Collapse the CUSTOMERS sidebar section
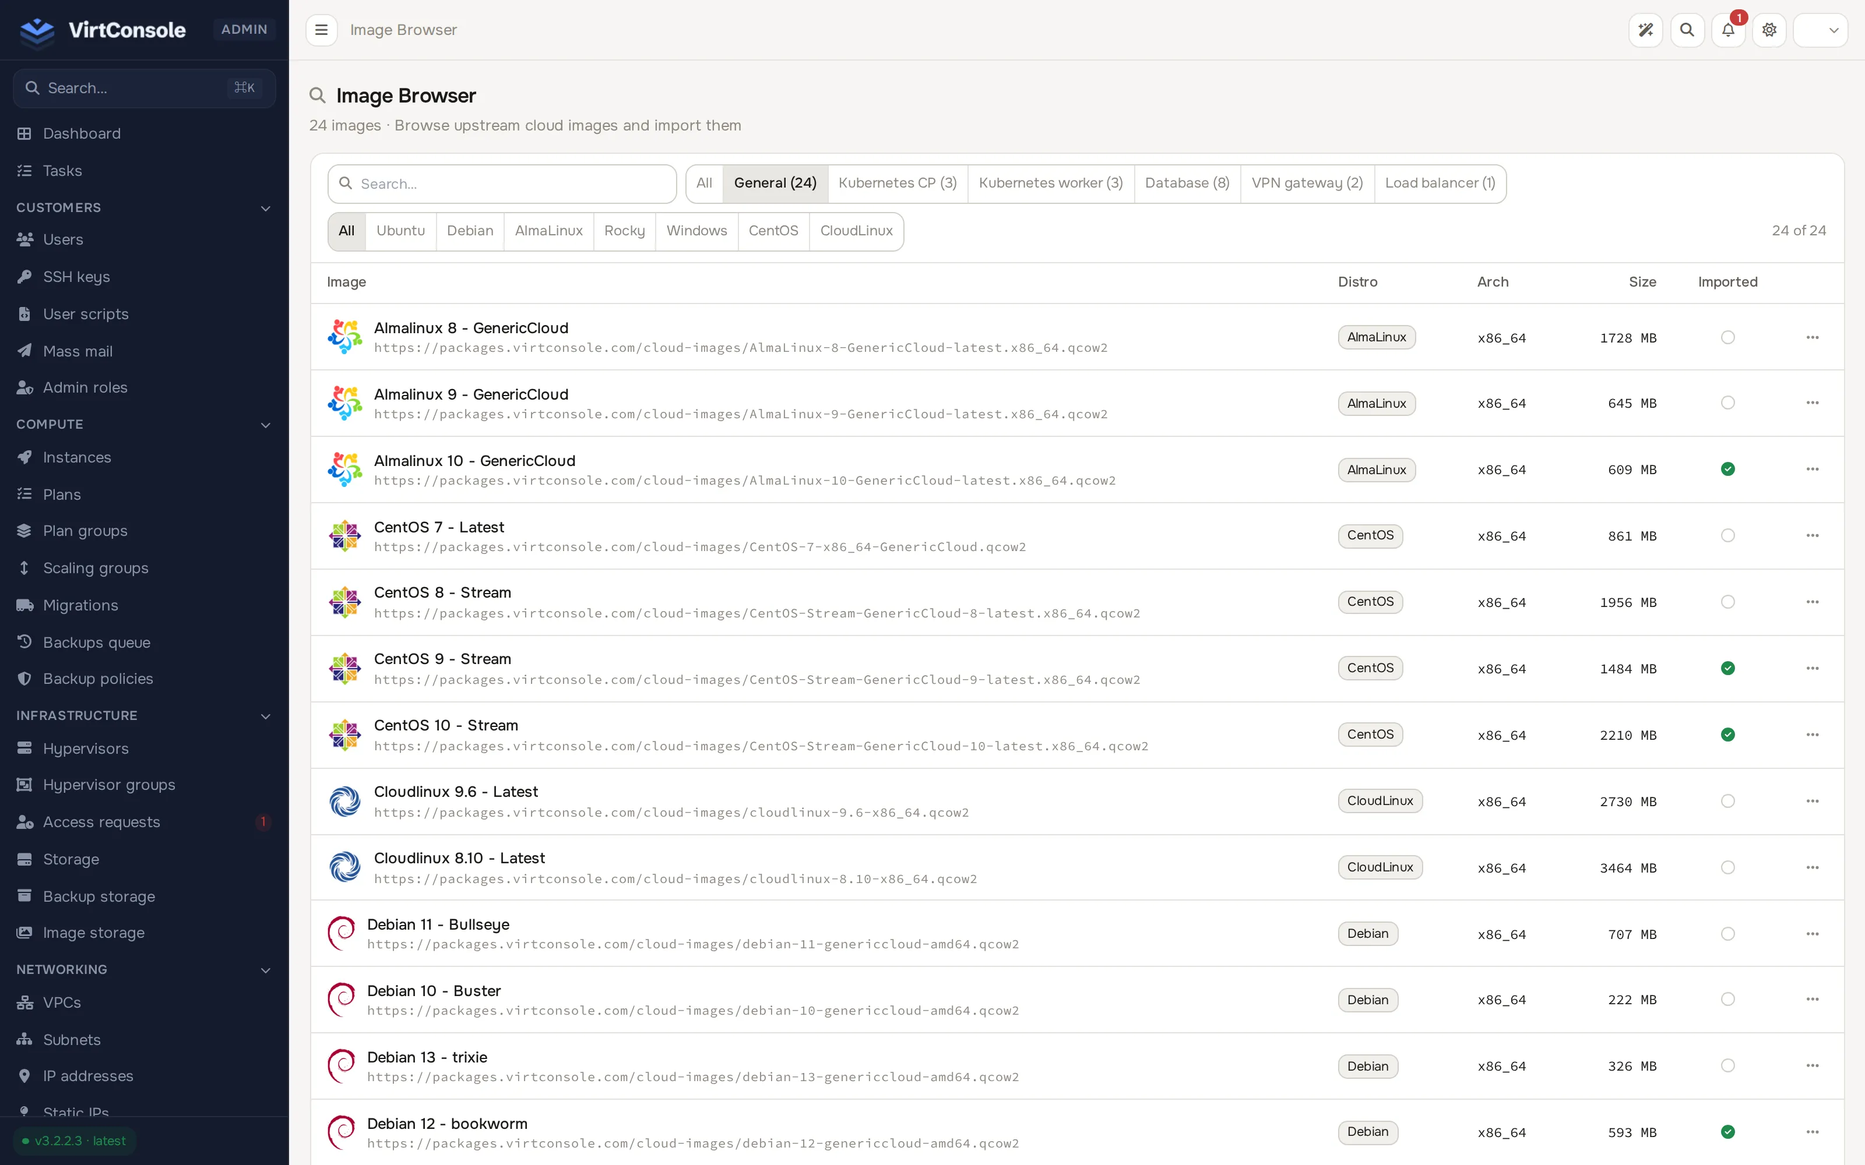The height and width of the screenshot is (1165, 1865). [144, 207]
